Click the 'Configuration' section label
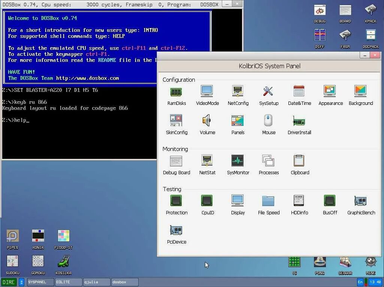Image resolution: width=384 pixels, height=287 pixels. pyautogui.click(x=179, y=80)
